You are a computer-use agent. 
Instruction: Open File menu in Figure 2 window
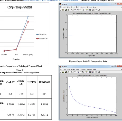click(61, 7)
